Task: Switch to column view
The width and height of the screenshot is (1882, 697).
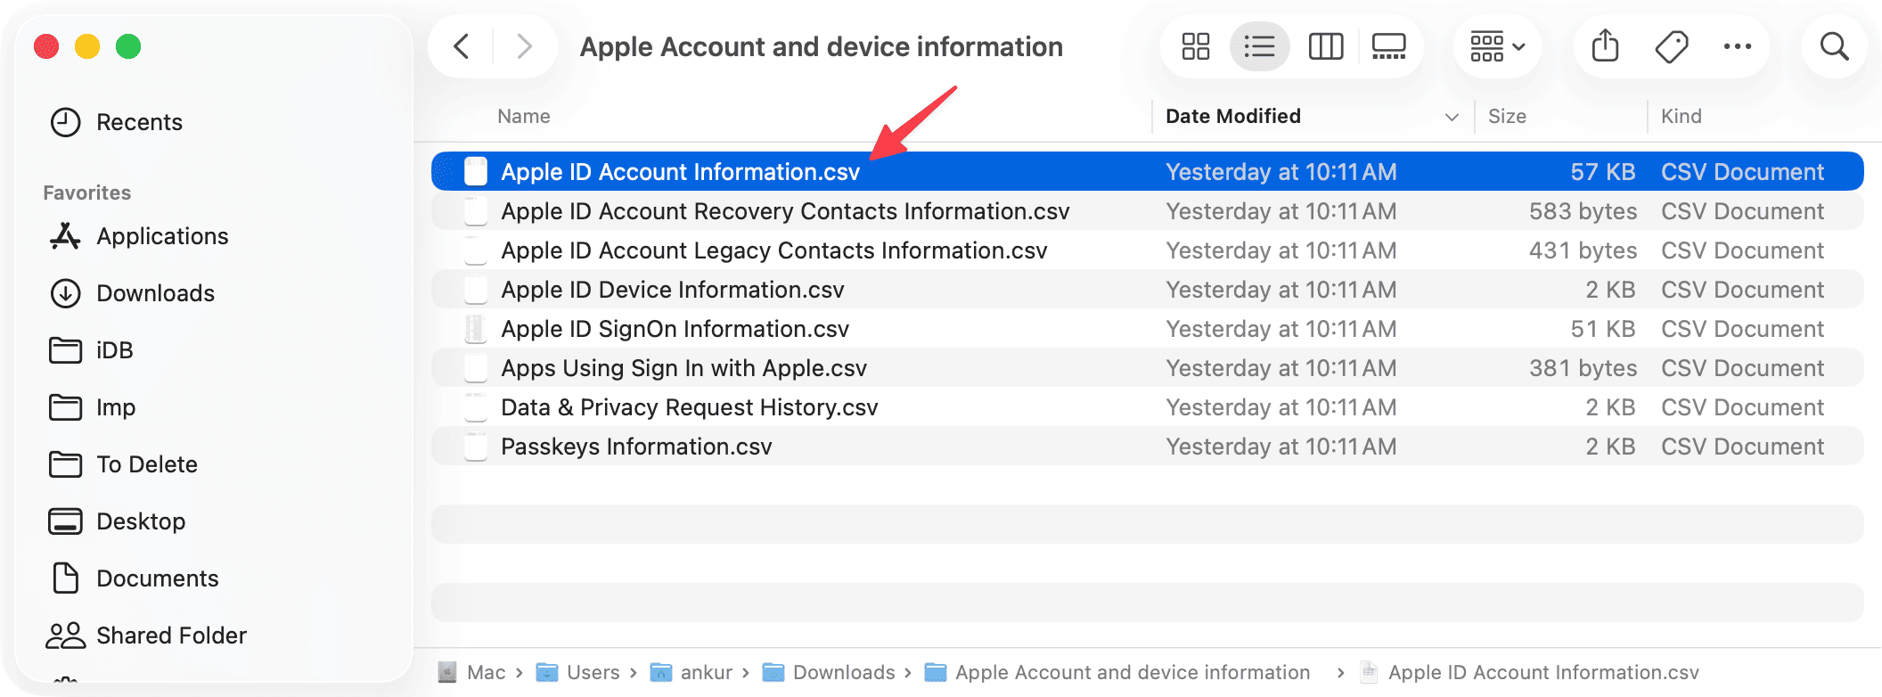Action: [x=1325, y=46]
